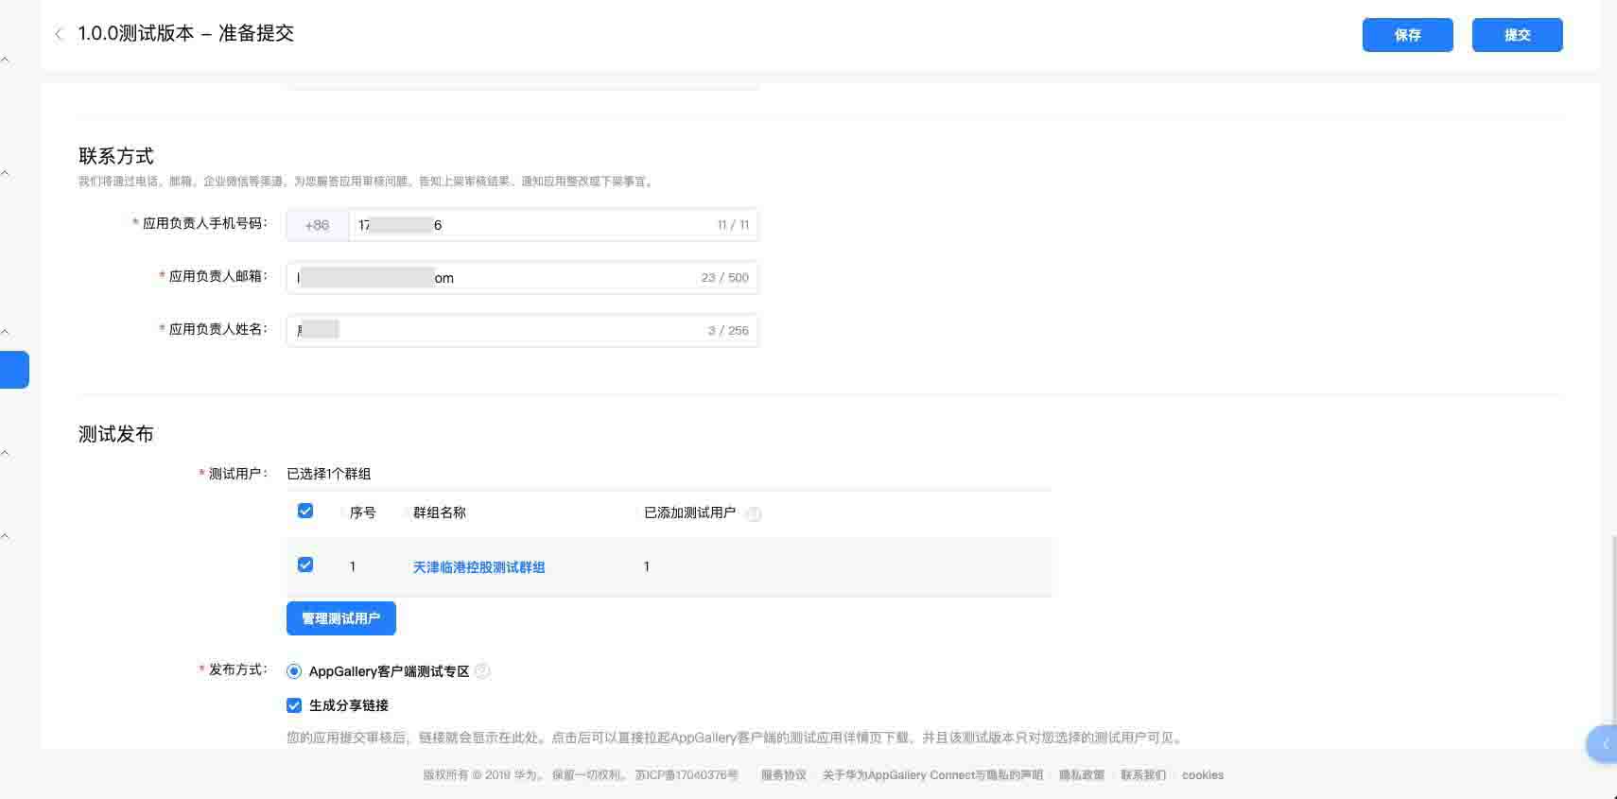Open the 天津临港控股测试群组 group link

click(478, 567)
